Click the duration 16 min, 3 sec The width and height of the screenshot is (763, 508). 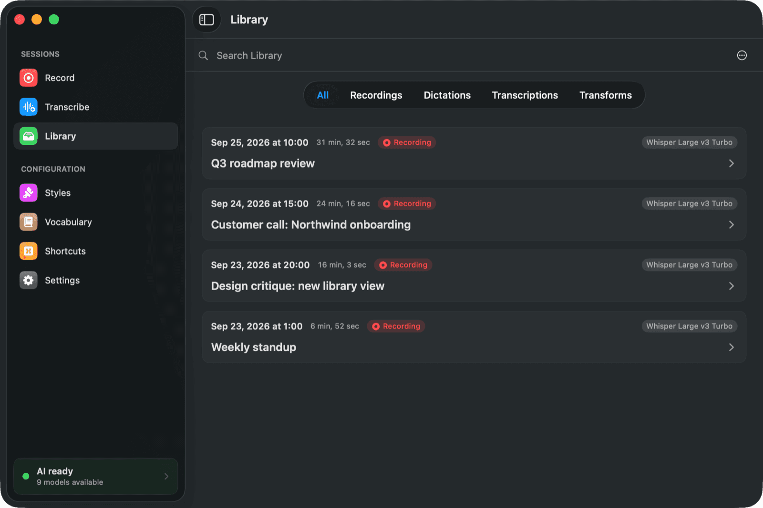click(342, 265)
